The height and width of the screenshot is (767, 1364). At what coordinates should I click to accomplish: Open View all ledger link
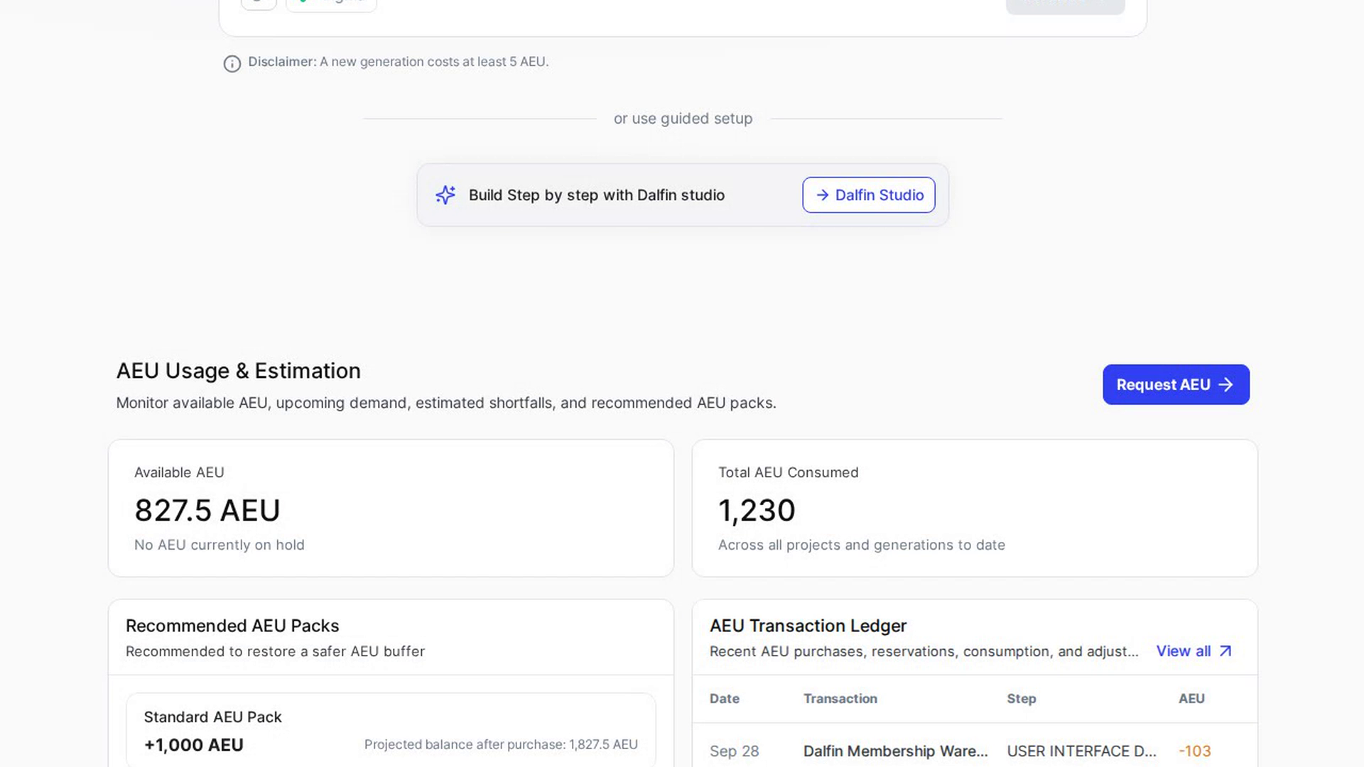(1193, 651)
